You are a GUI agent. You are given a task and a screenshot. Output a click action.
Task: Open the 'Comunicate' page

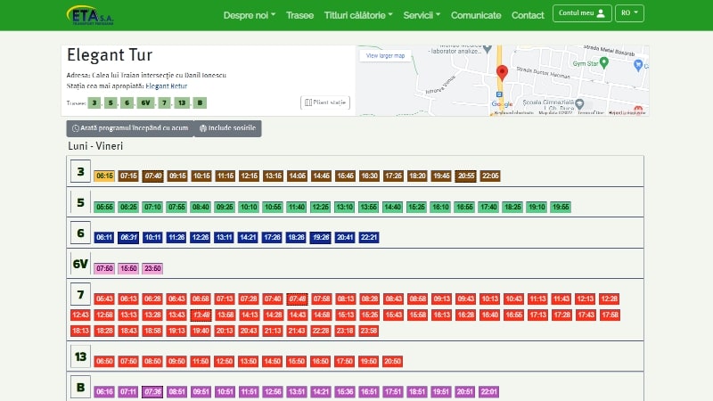coord(476,15)
